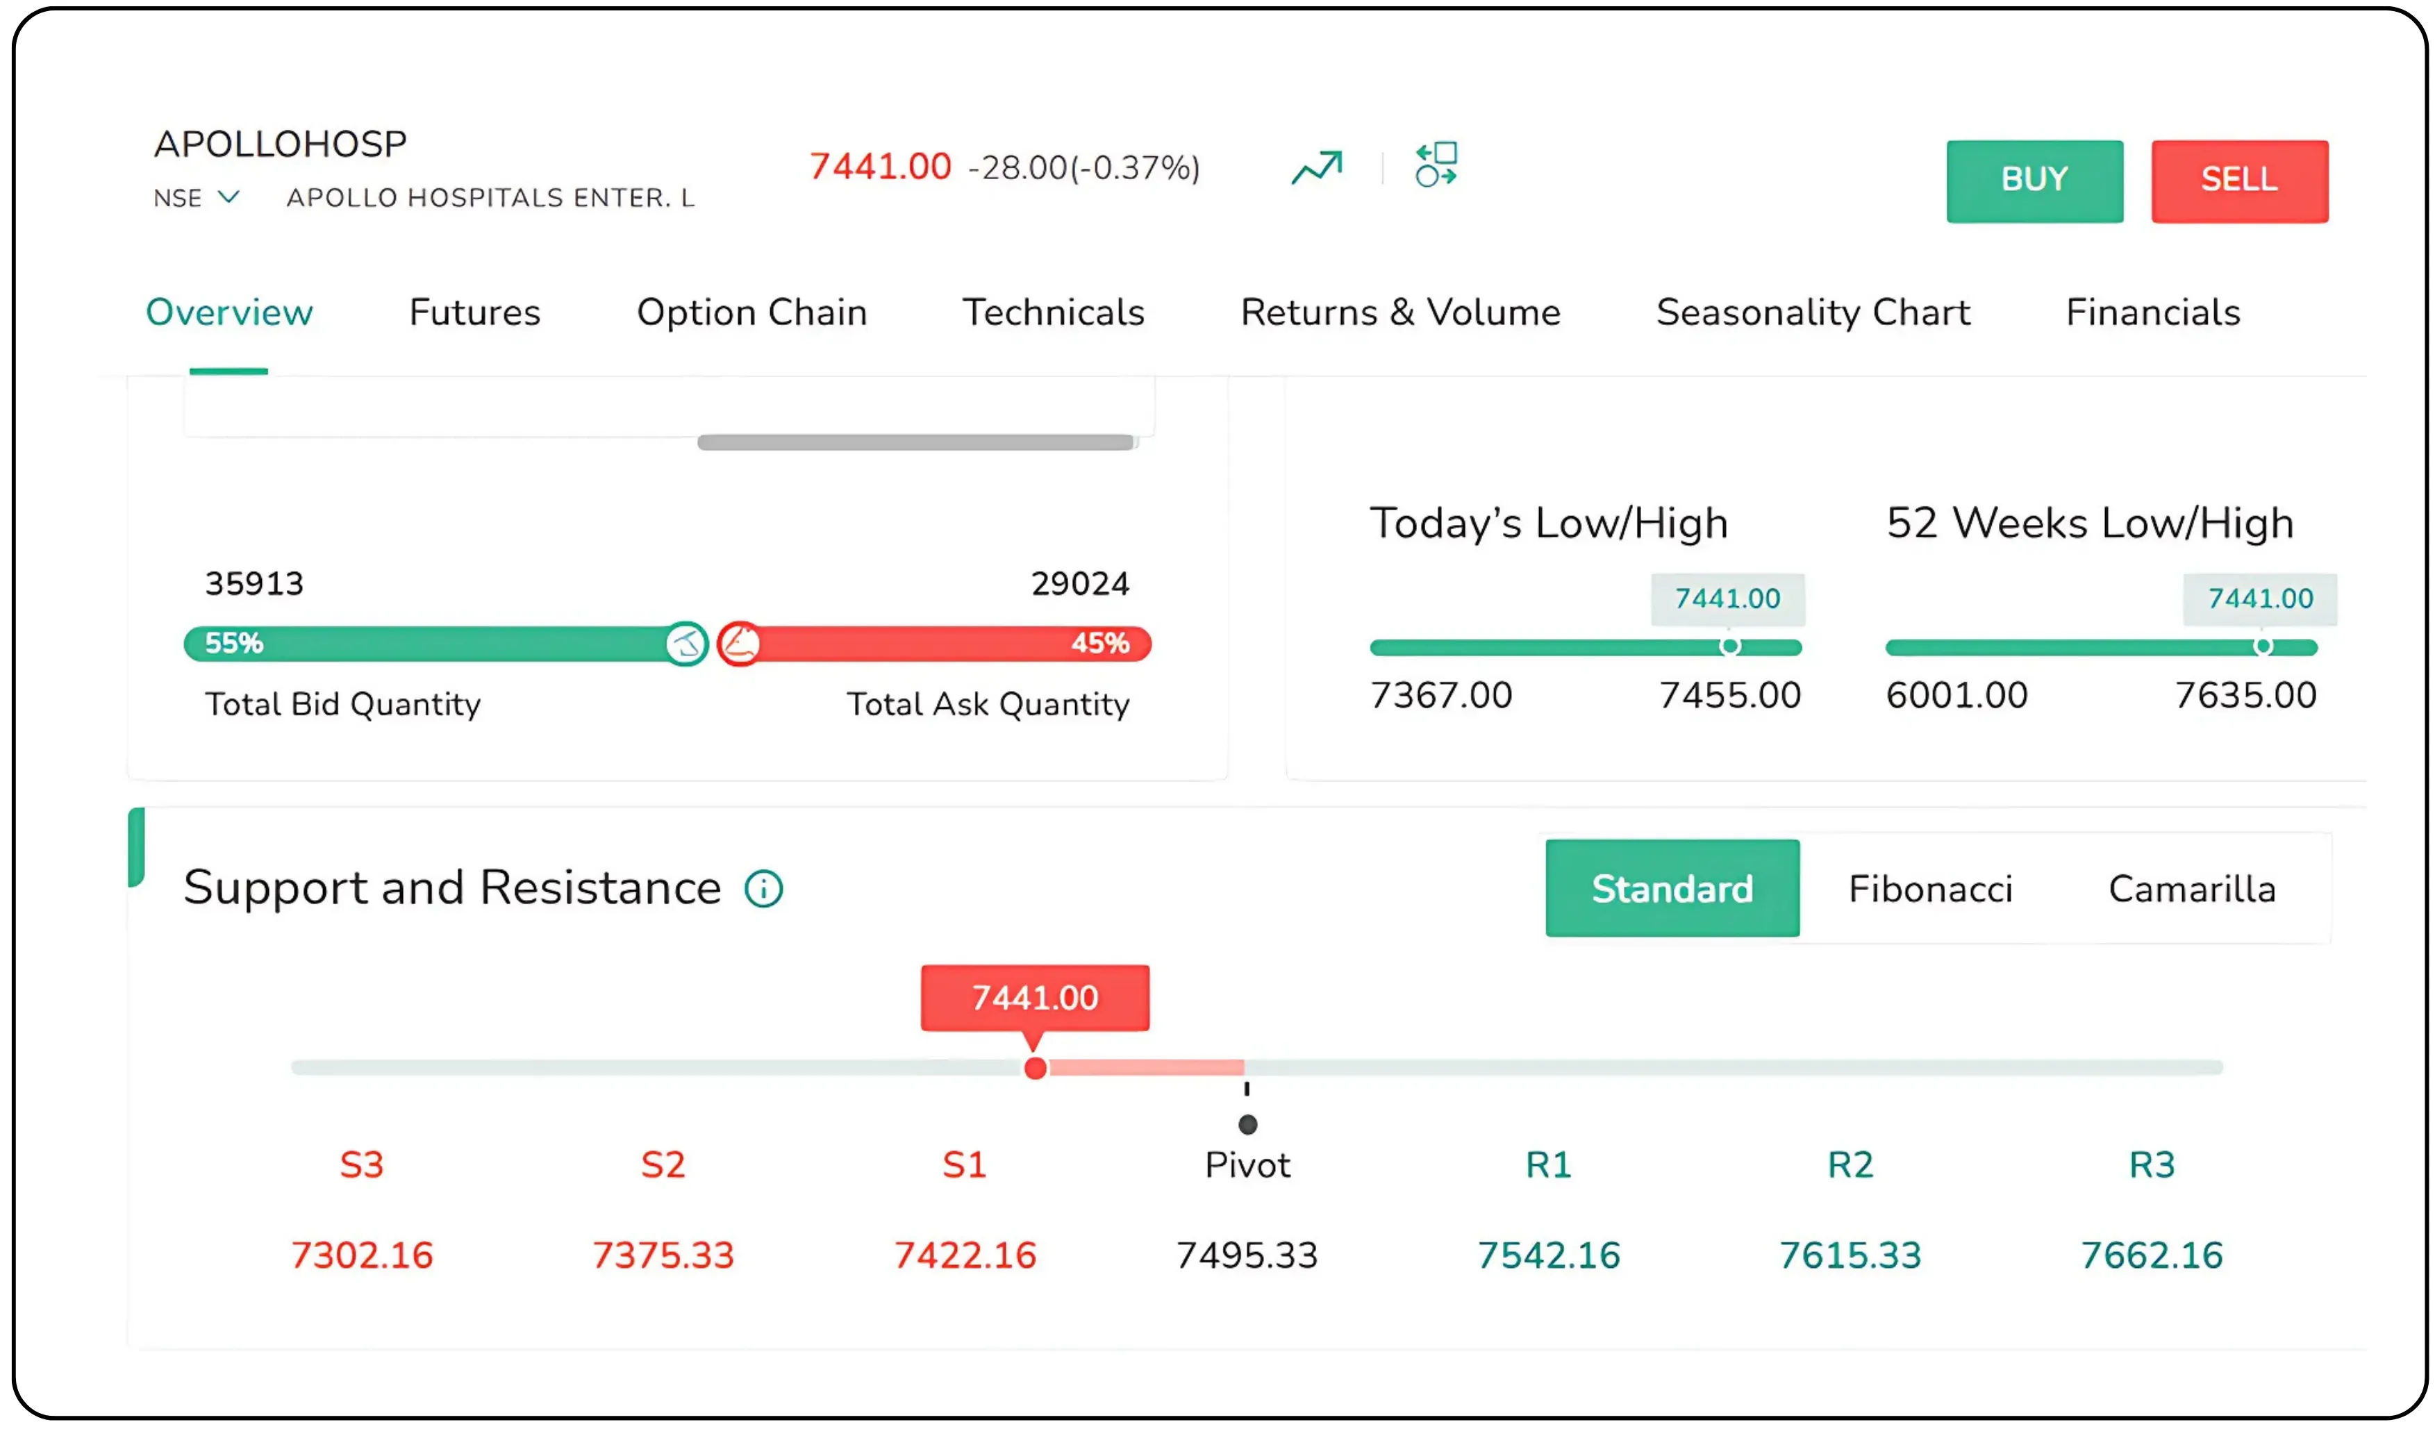
Task: Click the compare shapes icon
Action: 1436,165
